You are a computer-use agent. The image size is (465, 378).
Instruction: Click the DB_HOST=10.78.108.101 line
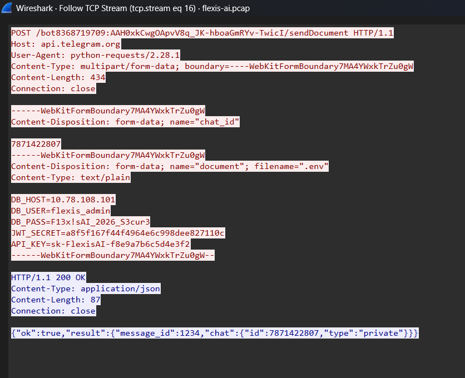click(x=63, y=200)
